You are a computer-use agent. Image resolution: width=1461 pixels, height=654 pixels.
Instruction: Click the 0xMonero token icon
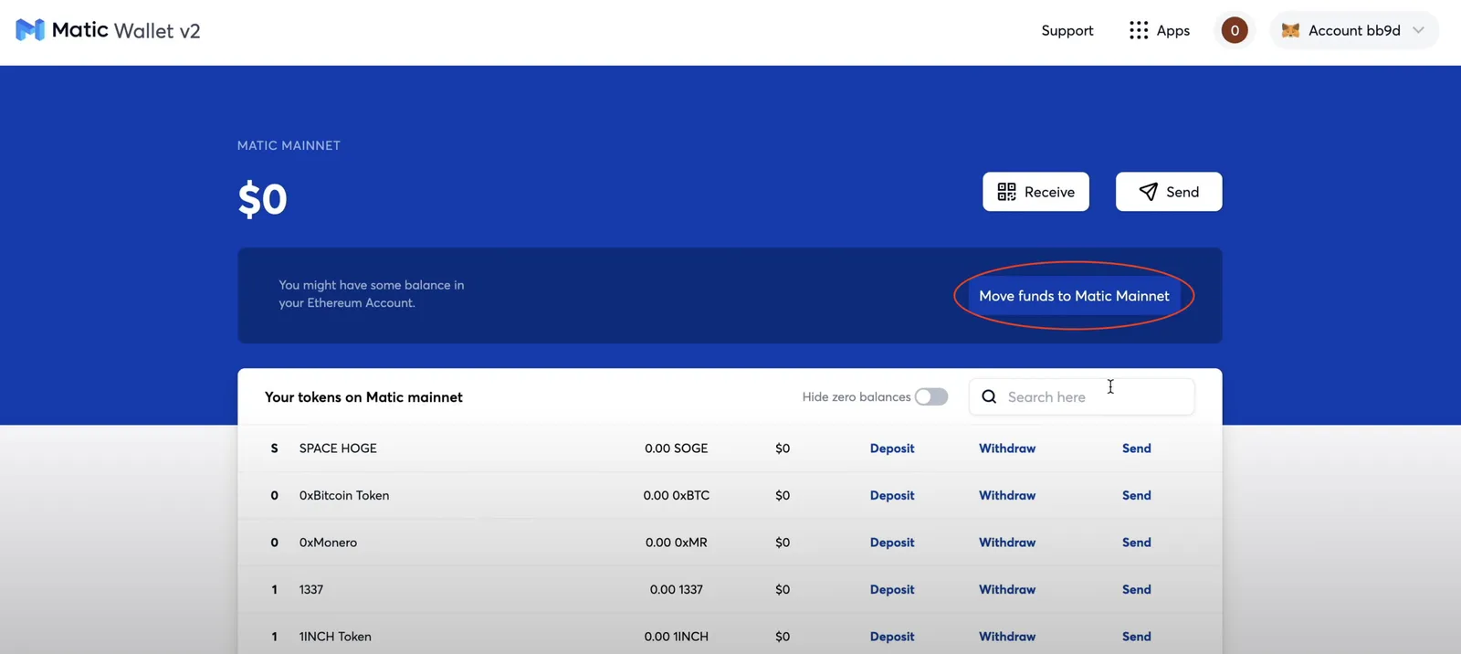click(x=274, y=543)
